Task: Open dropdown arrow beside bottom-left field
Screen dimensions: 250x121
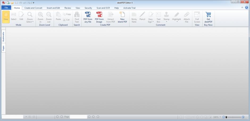Action: point(26,117)
